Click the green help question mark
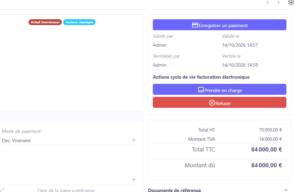 click(3, 189)
